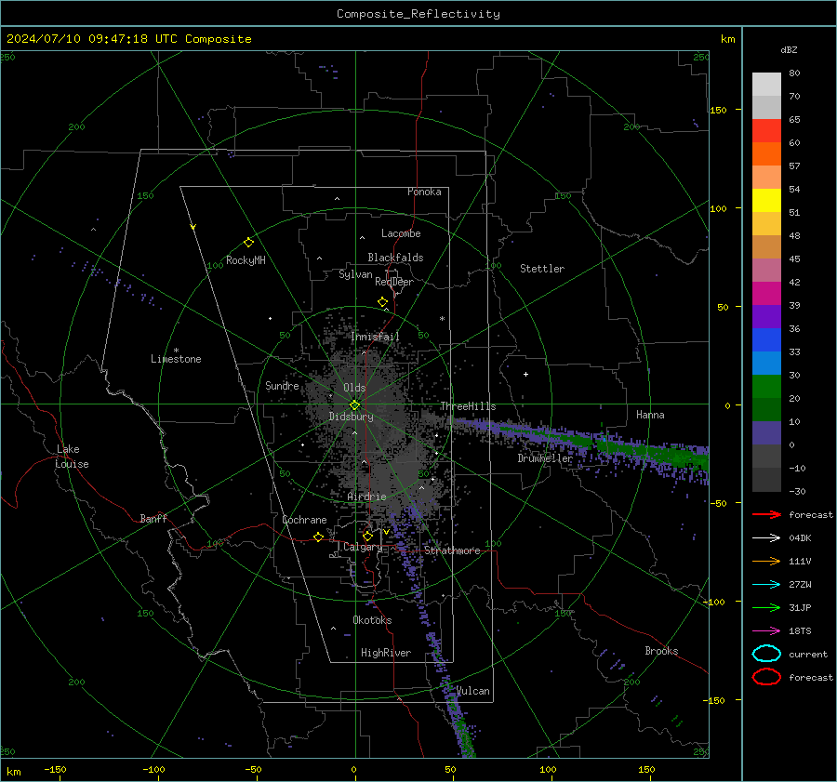The image size is (837, 782).
Task: Click the Okotoks label
Action: click(372, 620)
